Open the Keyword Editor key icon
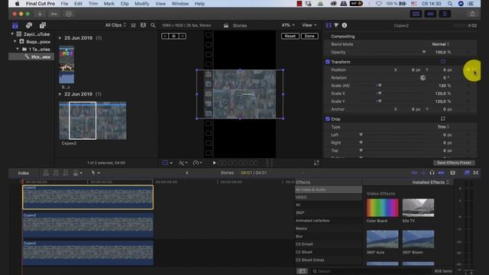489x275 pixels. (54, 14)
